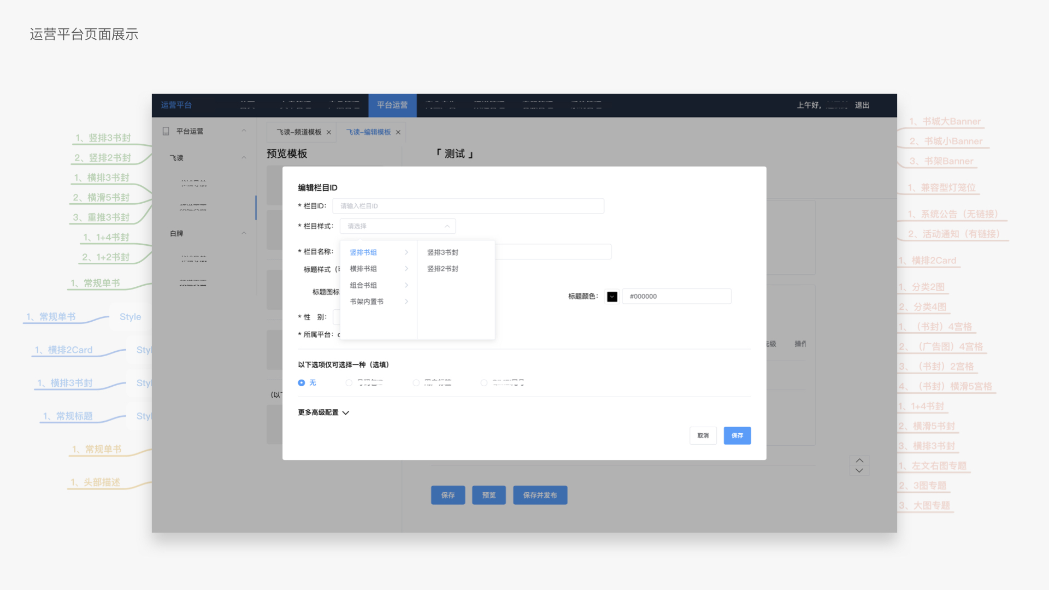Collapse the 白牌 sidebar group
The width and height of the screenshot is (1049, 590).
click(x=244, y=233)
